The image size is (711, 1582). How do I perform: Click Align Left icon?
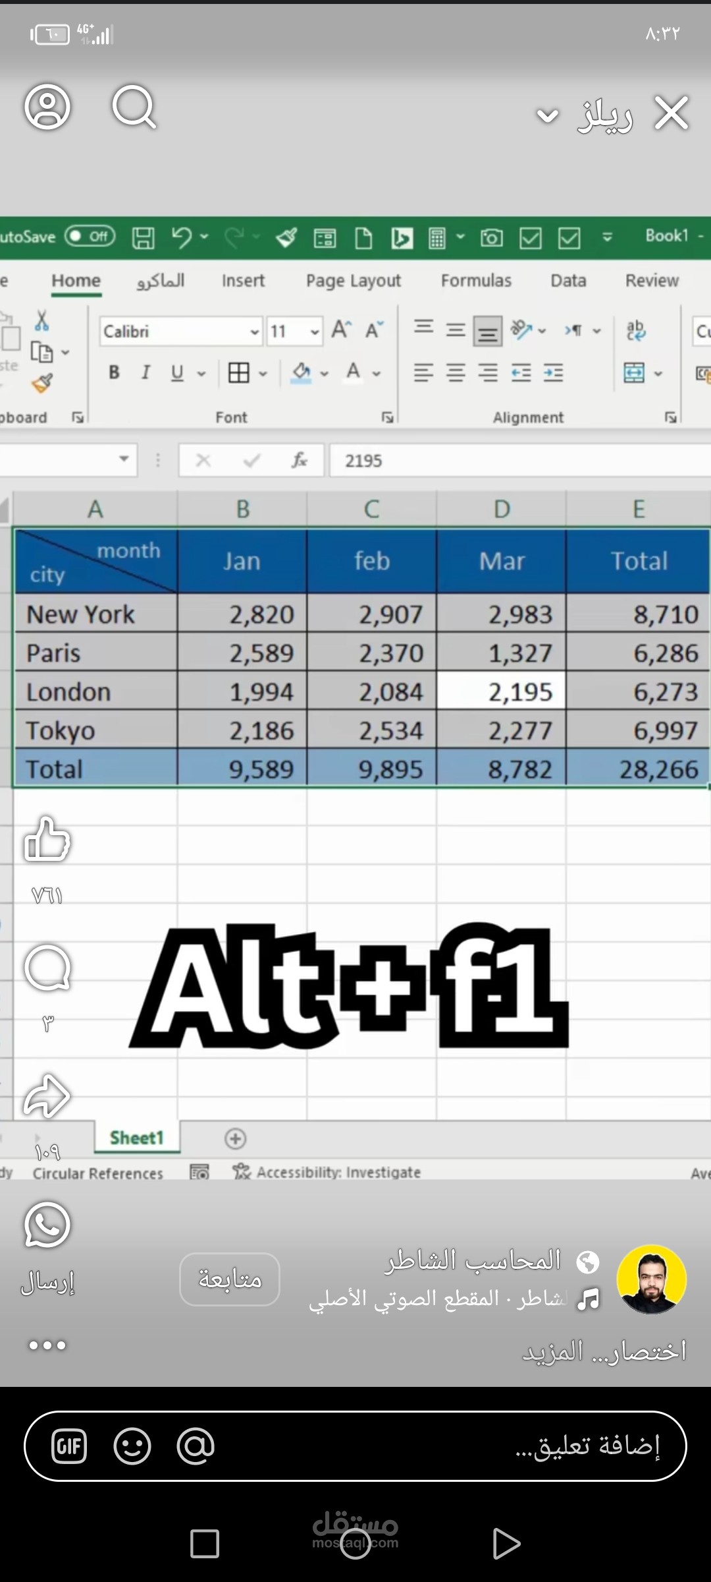(423, 373)
